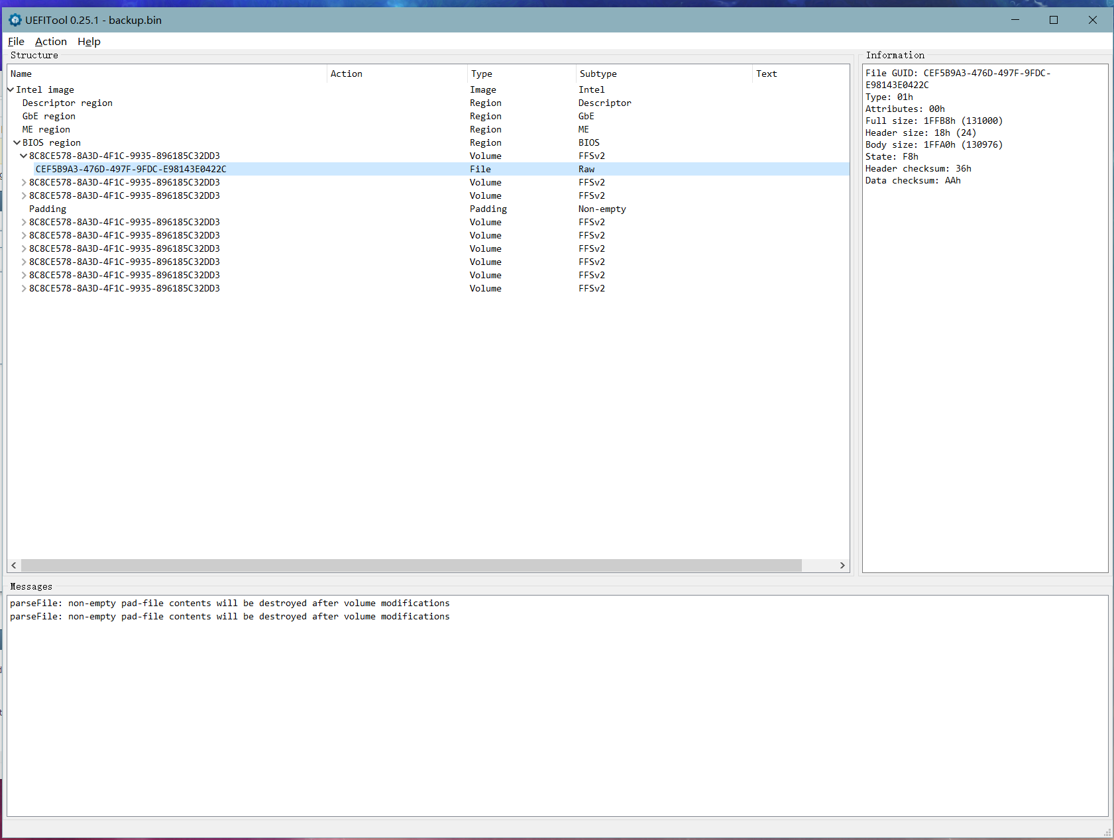Click the horizontal scrollbar thumb in Structure panel
1114x840 pixels.
pyautogui.click(x=412, y=565)
